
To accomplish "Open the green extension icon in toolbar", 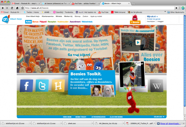I will point(183,8).
